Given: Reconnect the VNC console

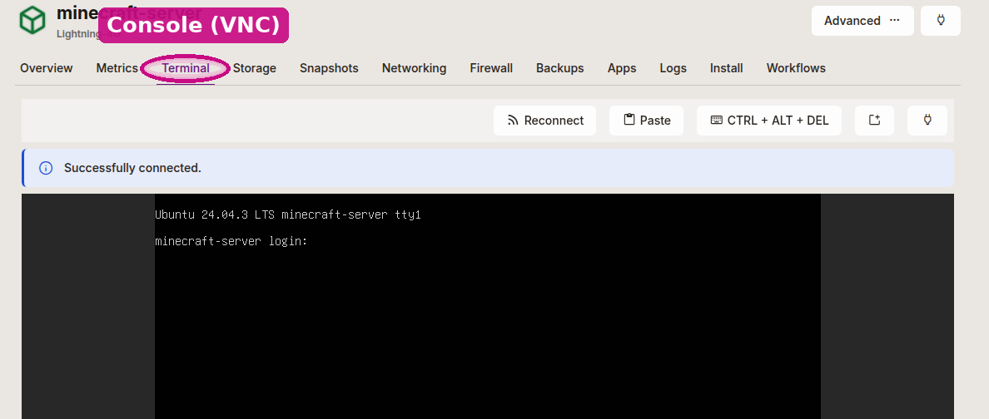Looking at the screenshot, I should click(545, 121).
